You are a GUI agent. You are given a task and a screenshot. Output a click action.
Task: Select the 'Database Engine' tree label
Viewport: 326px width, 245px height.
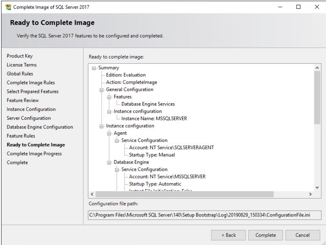point(131,162)
